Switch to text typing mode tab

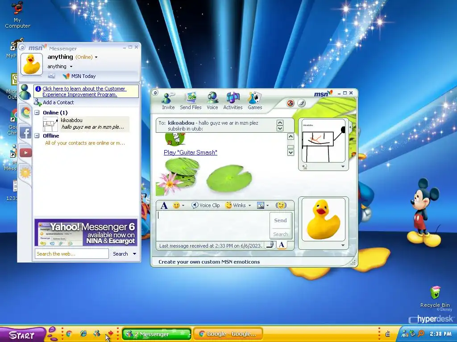pyautogui.click(x=282, y=245)
